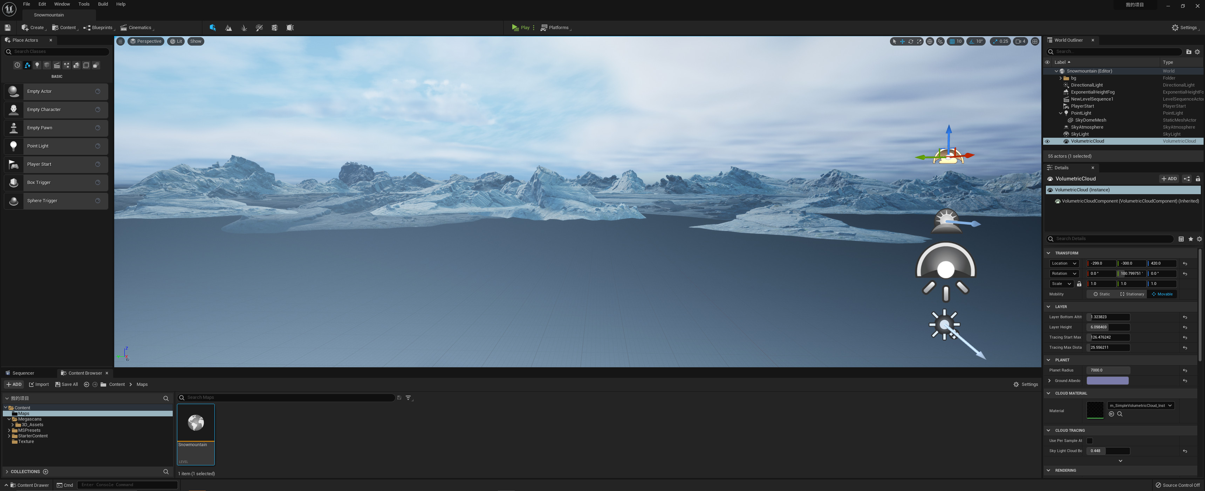Image resolution: width=1205 pixels, height=491 pixels.
Task: Click the Ground Albedo color swatch
Action: (x=1107, y=381)
